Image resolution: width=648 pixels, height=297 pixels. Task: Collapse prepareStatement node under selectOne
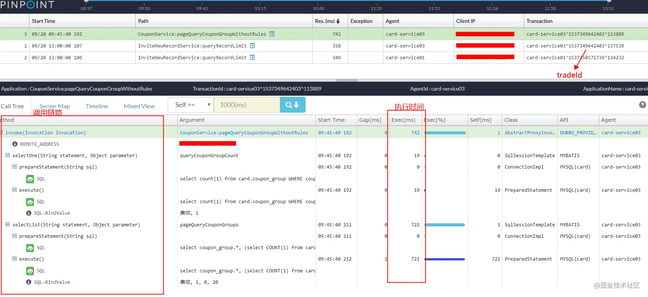coord(14,167)
